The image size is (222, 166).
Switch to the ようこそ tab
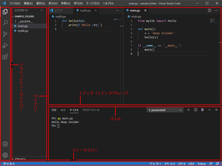point(61,11)
